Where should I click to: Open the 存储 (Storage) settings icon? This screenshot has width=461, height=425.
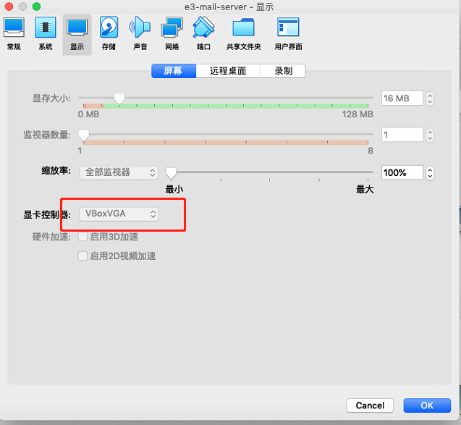coord(109,34)
